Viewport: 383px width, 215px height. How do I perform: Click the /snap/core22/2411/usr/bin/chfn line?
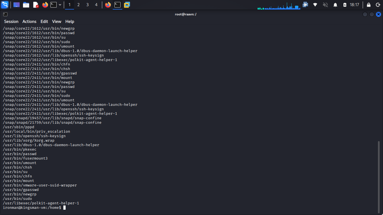pos(36,64)
